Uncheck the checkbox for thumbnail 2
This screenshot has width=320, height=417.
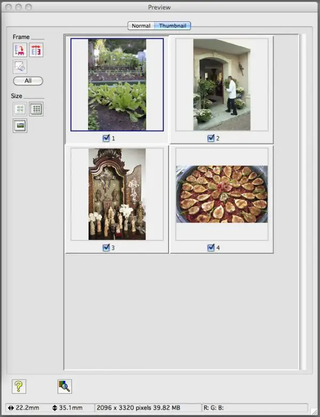point(211,138)
